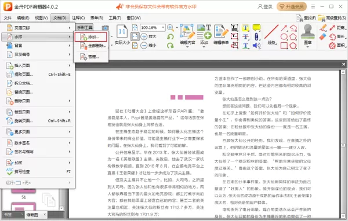Image resolution: width=348 pixels, height=221 pixels.
Task: Switch to the 缩略图 tab
Action: pyautogui.click(x=32, y=215)
